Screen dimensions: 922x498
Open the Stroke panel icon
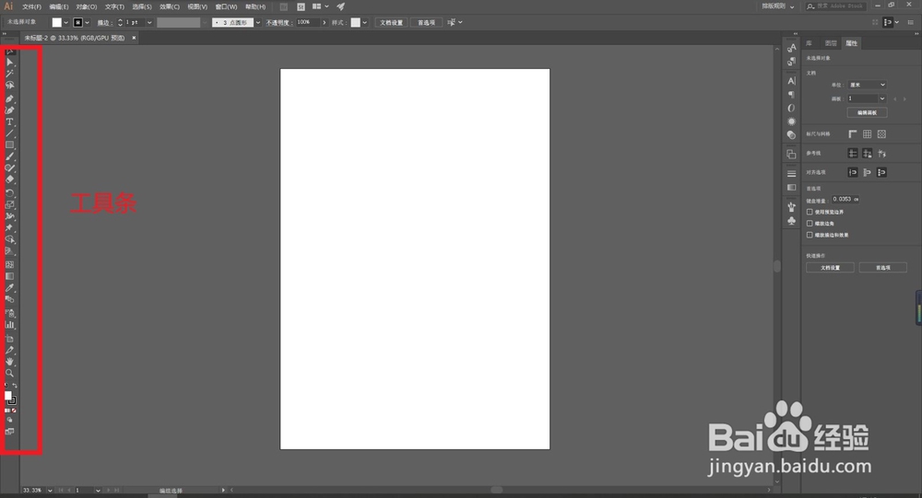pos(791,174)
